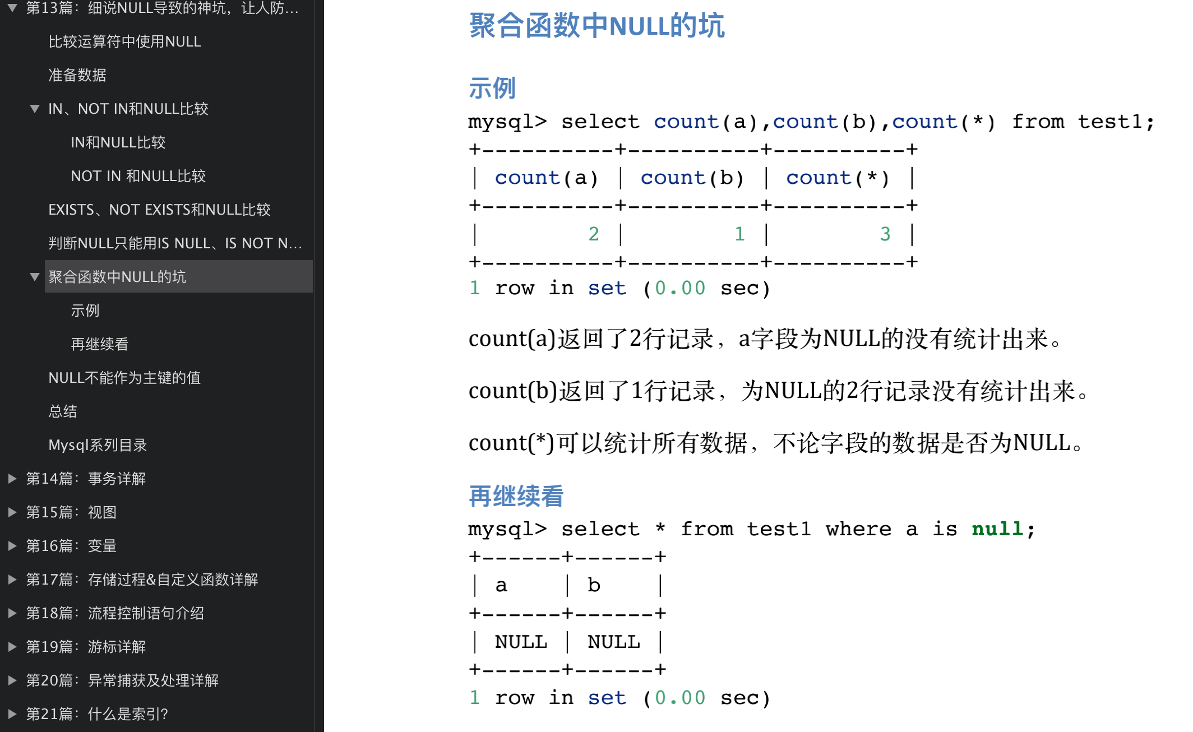
Task: Click the 再继续看 heading in document
Action: pos(516,497)
